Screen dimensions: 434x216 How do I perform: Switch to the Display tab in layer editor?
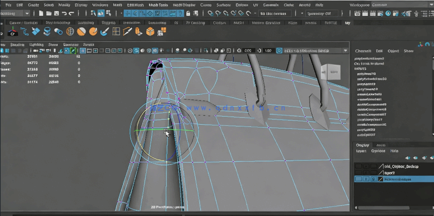362,145
